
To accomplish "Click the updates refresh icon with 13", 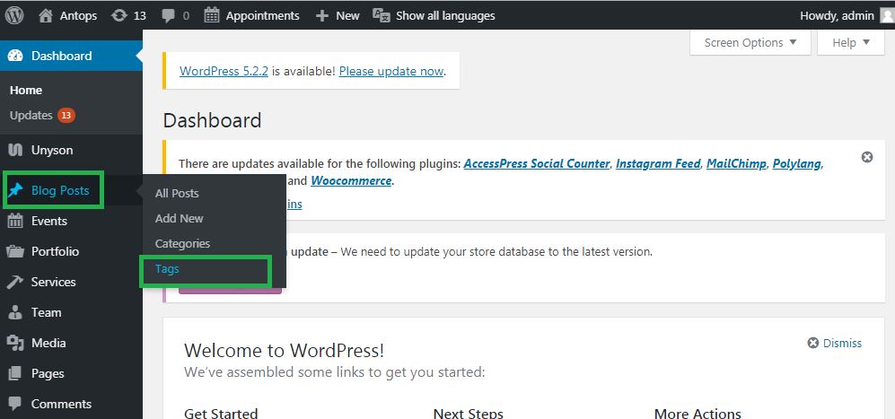I will pos(119,15).
